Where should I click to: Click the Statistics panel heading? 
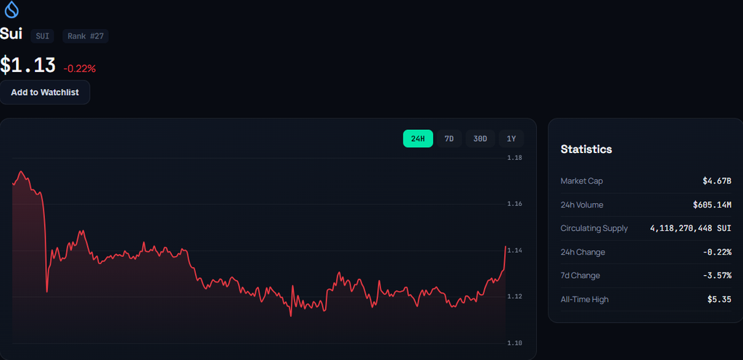coord(586,150)
